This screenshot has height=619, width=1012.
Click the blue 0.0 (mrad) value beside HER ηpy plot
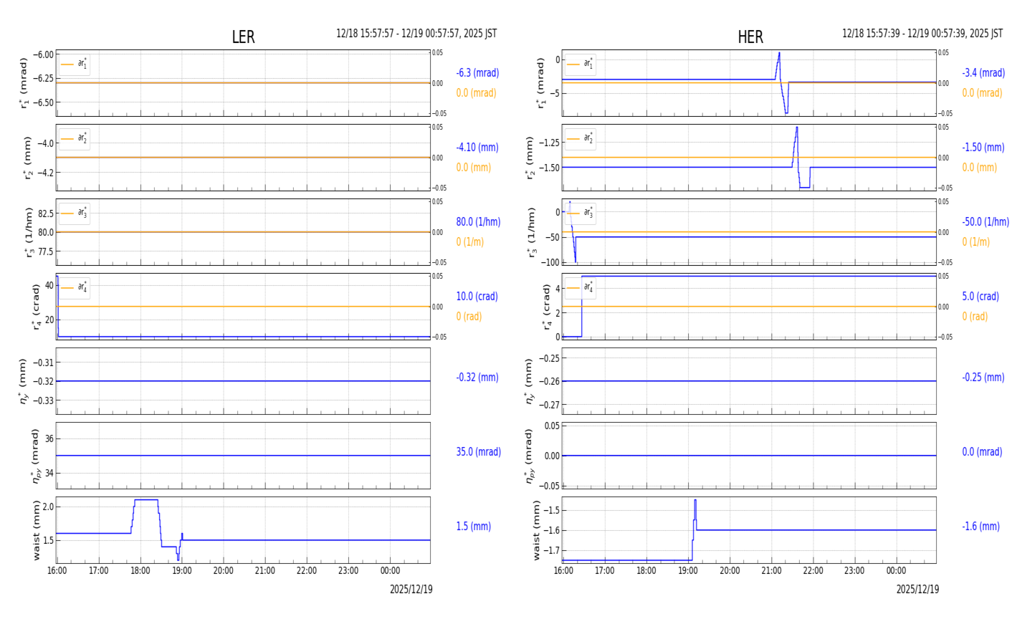(982, 452)
